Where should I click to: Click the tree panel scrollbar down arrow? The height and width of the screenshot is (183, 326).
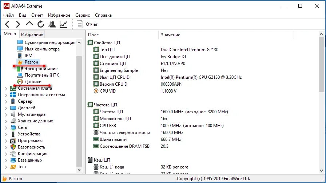point(79,170)
